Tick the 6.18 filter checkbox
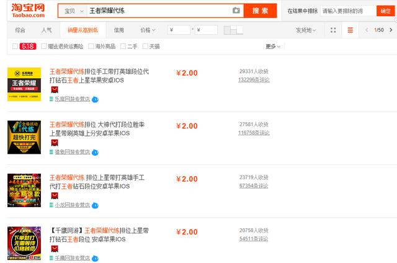397x263 pixels. pyautogui.click(x=15, y=47)
